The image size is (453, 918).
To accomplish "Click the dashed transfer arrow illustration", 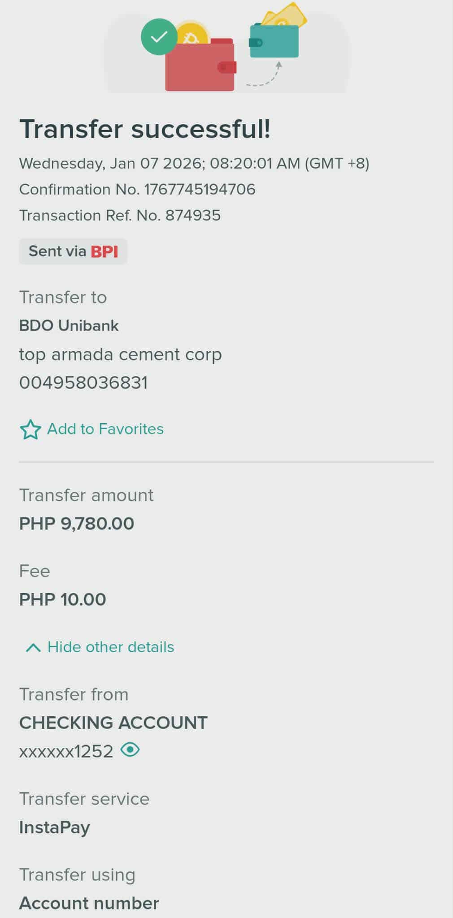I will point(265,76).
